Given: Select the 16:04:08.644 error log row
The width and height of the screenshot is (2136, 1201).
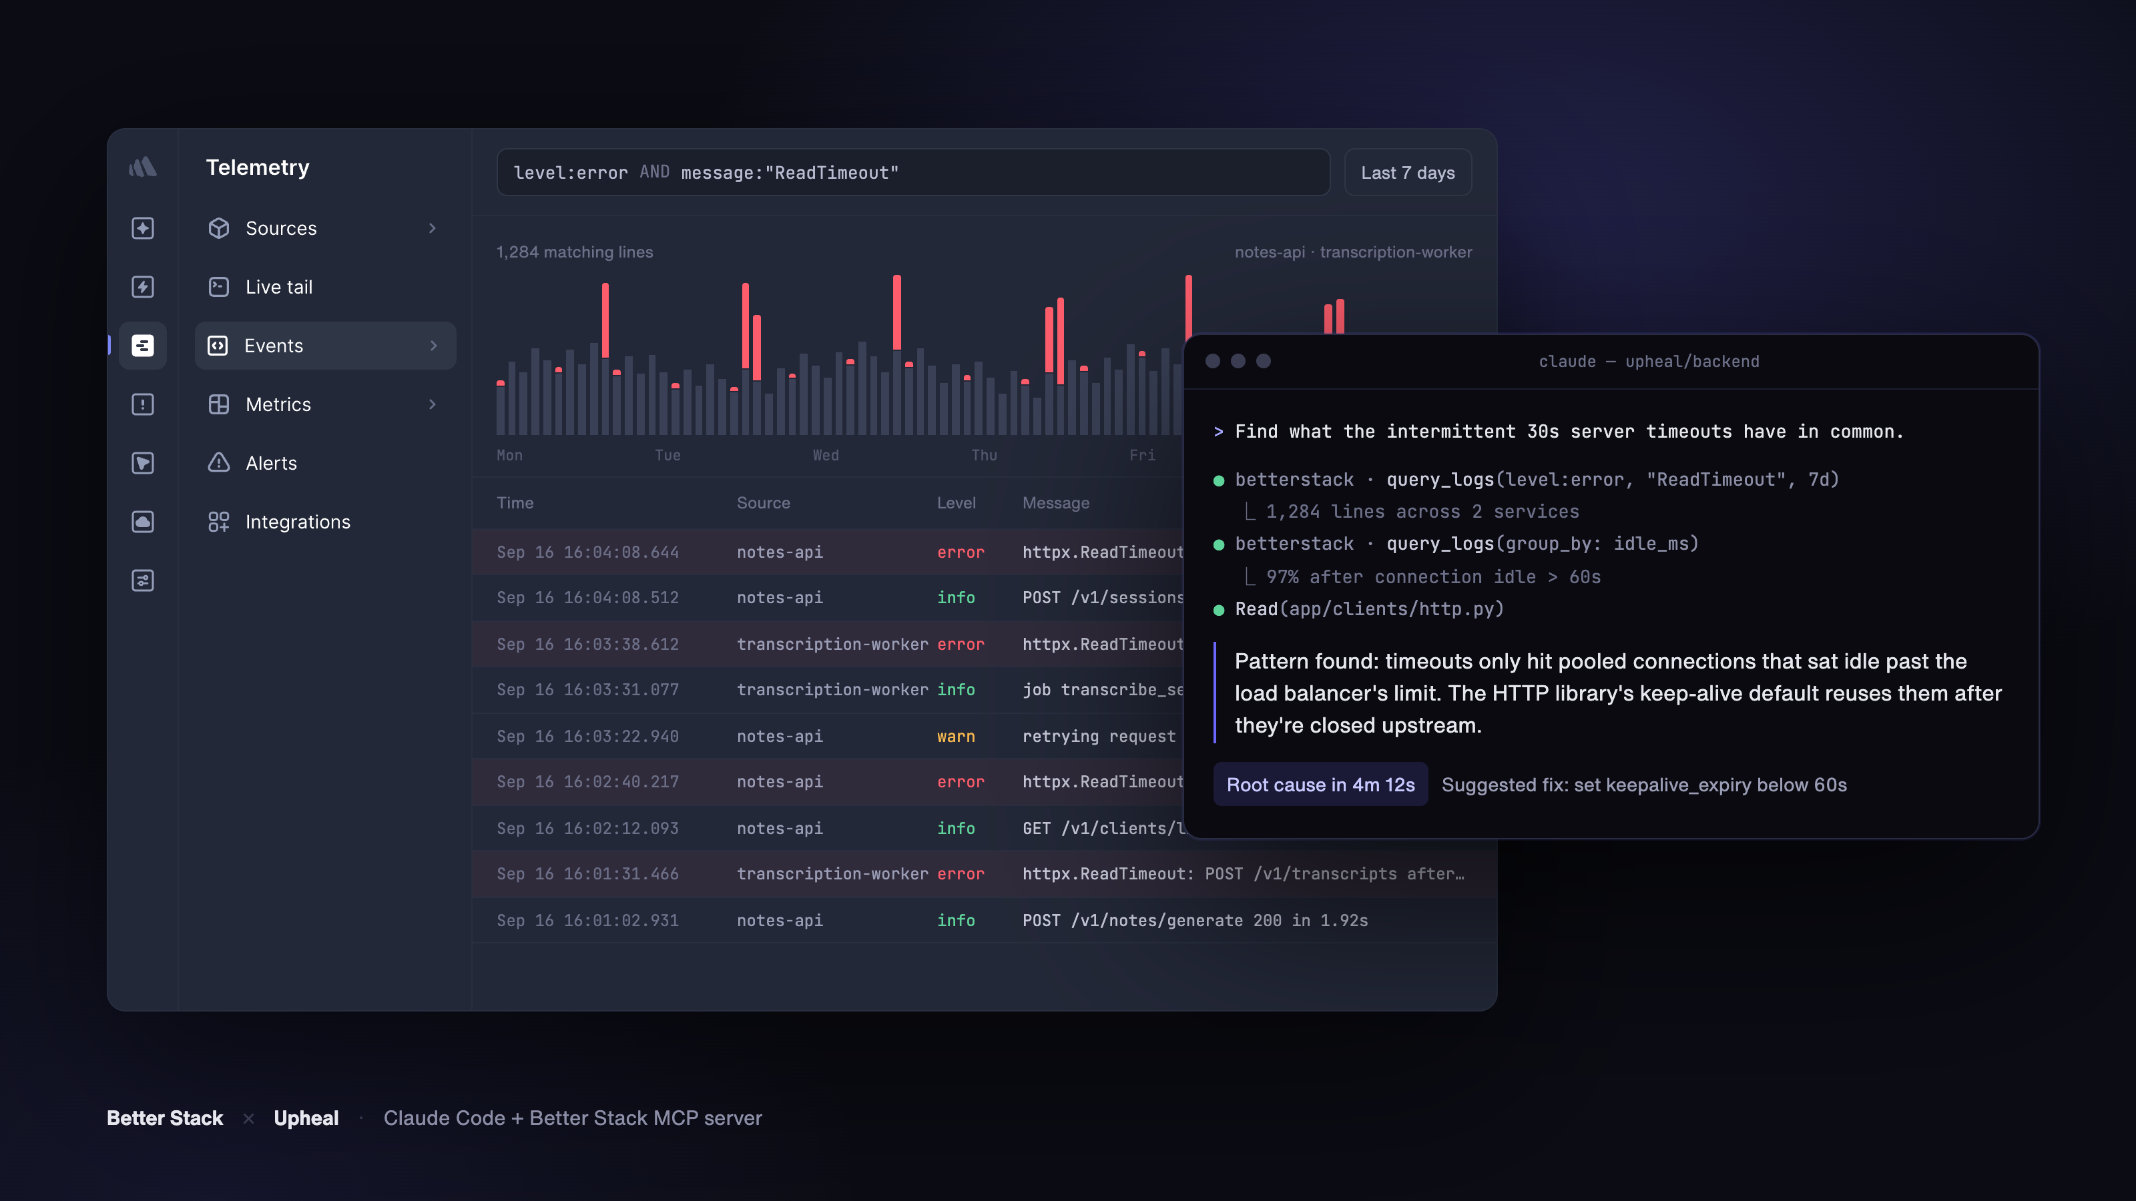Looking at the screenshot, I should point(828,552).
